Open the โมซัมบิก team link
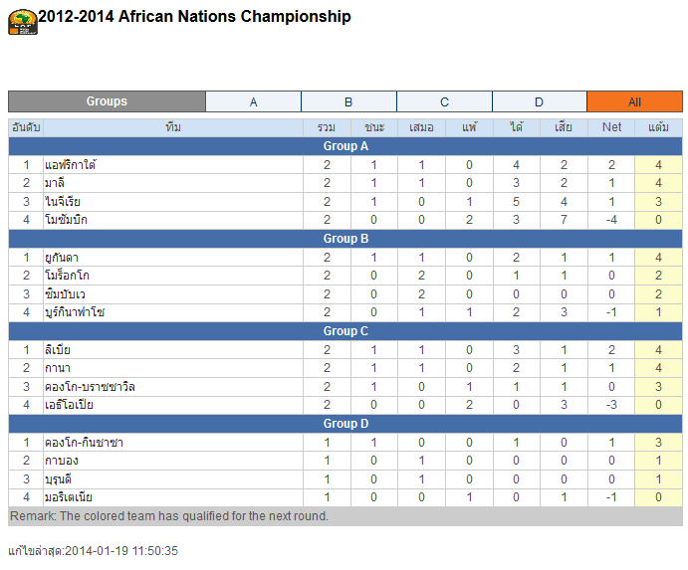 pos(67,220)
